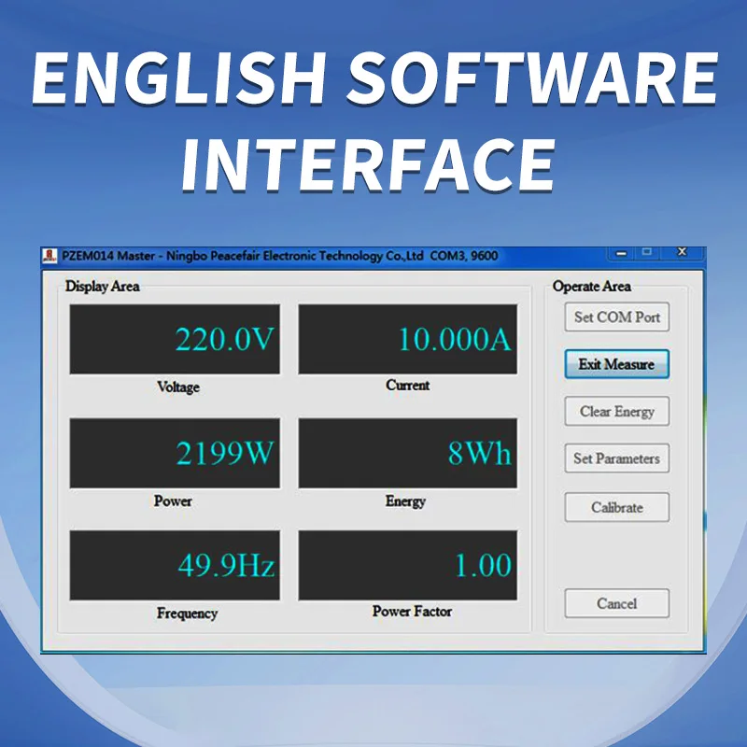The height and width of the screenshot is (747, 747).
Task: Open the Set Parameters dialog
Action: click(616, 458)
